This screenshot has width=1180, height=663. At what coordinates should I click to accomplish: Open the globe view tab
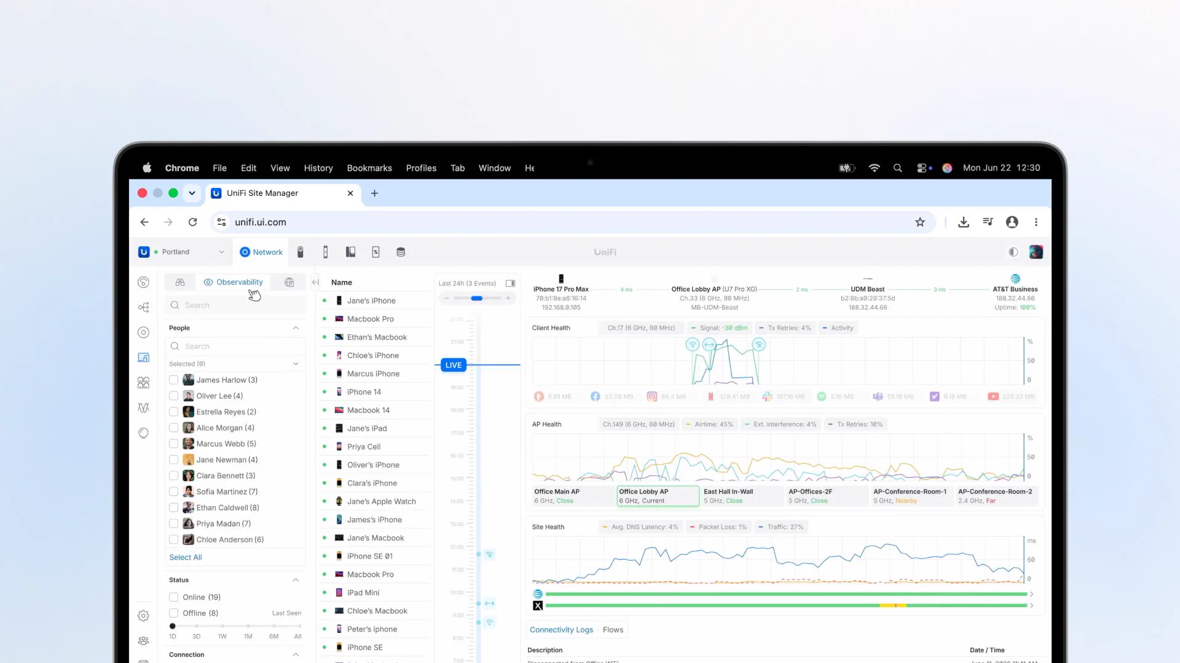pyautogui.click(x=289, y=282)
